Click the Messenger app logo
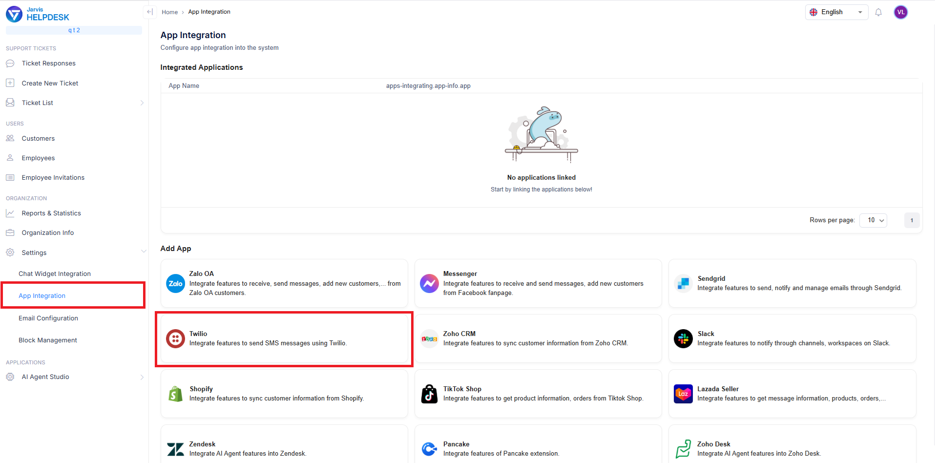 [429, 283]
